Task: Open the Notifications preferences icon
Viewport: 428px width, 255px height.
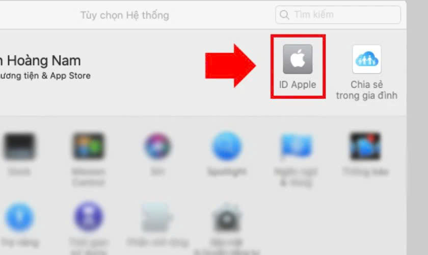Action: (365, 146)
